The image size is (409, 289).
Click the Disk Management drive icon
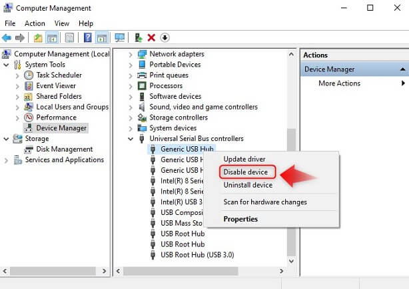pos(29,150)
